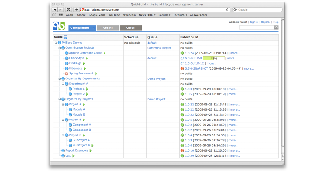Collapse Project B tree node
The width and height of the screenshot is (335, 171).
click(x=63, y=120)
